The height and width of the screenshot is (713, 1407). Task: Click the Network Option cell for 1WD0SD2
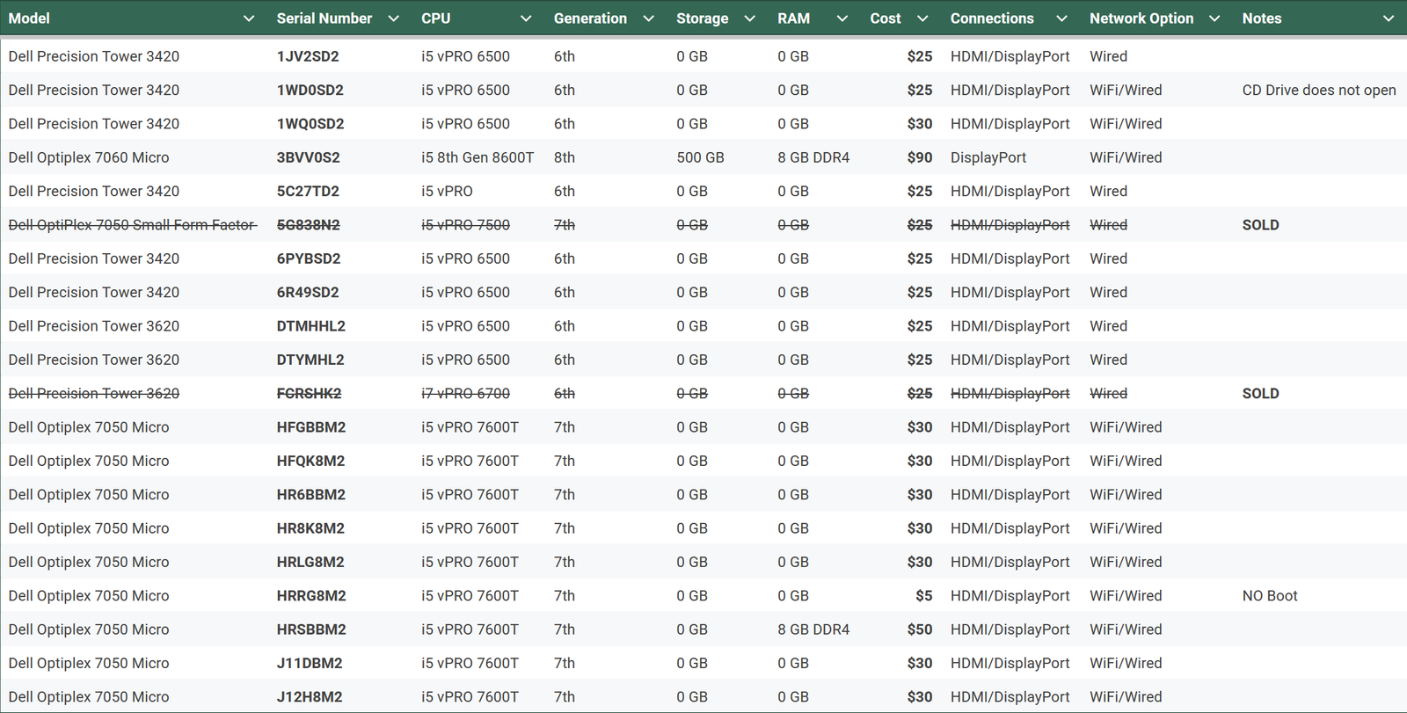pyautogui.click(x=1126, y=90)
